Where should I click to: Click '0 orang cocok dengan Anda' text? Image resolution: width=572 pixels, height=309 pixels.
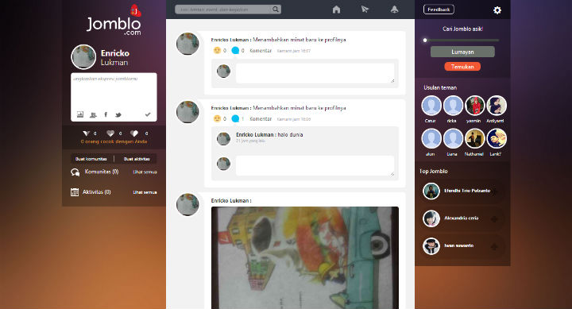114,141
